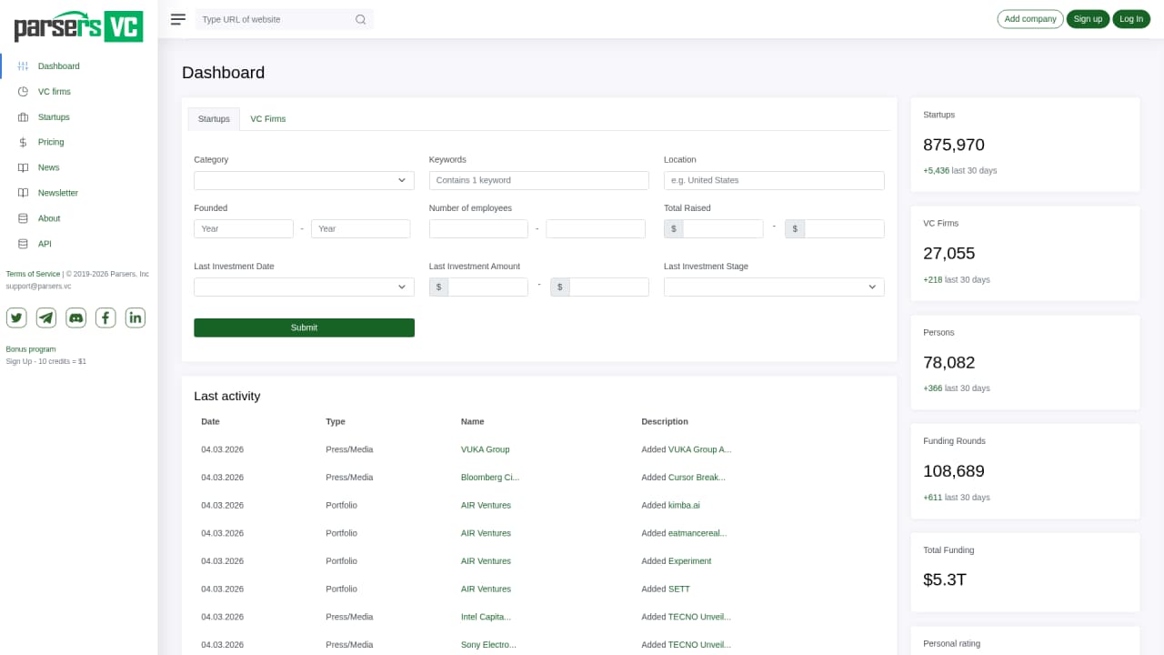This screenshot has height=655, width=1164.
Task: Click the kimba.ai description link
Action: 684,505
